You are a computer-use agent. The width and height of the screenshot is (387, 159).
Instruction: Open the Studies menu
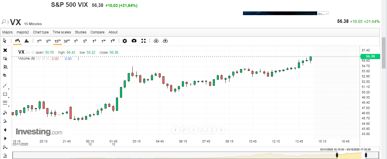tap(80, 32)
